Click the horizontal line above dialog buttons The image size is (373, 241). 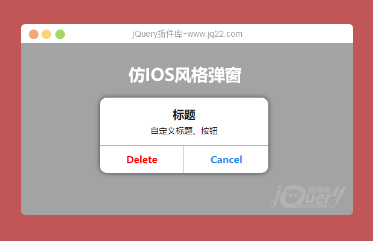184,146
